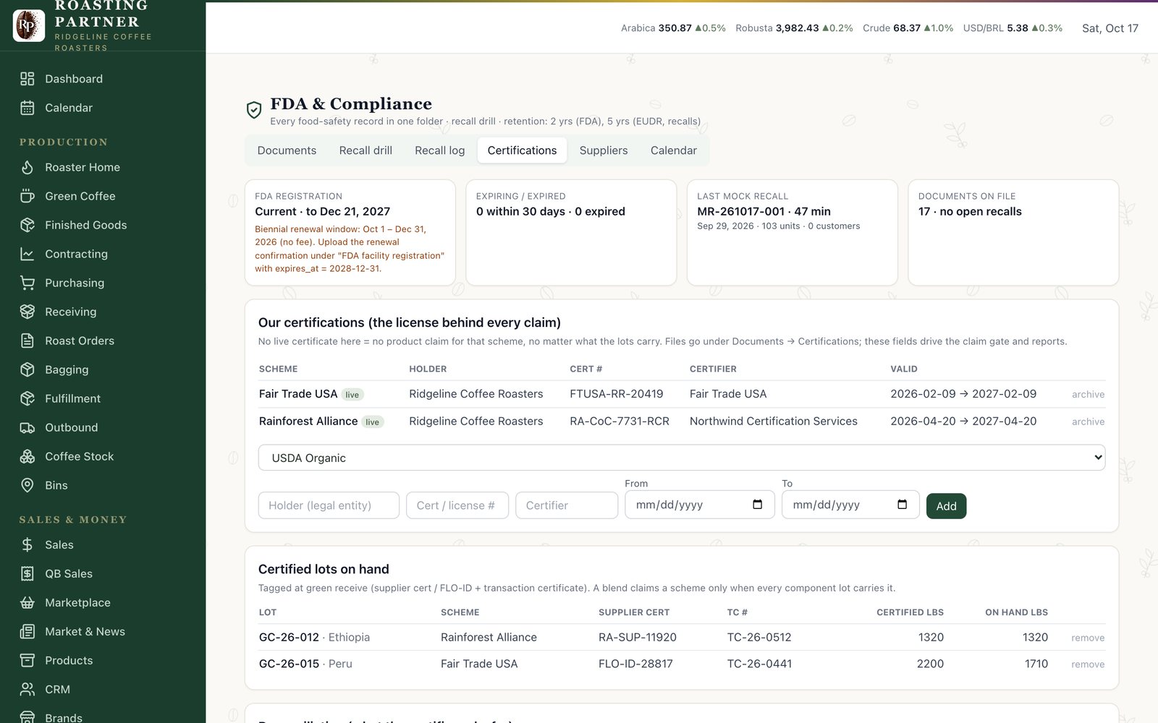The width and height of the screenshot is (1158, 723).
Task: Click cert number FTUSA-RR-20419
Action: 617,394
